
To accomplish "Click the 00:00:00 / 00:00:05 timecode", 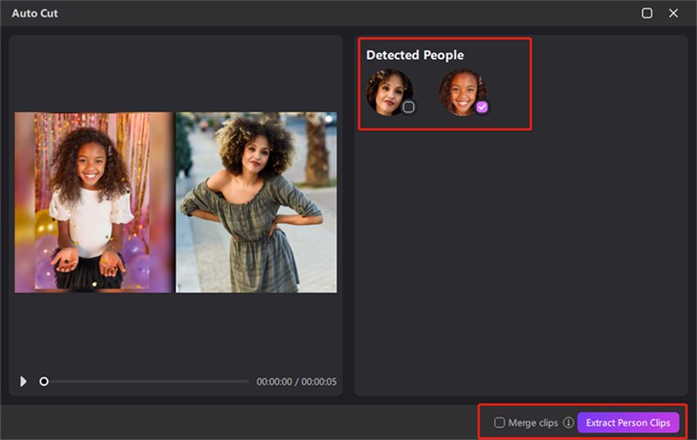I will click(296, 382).
